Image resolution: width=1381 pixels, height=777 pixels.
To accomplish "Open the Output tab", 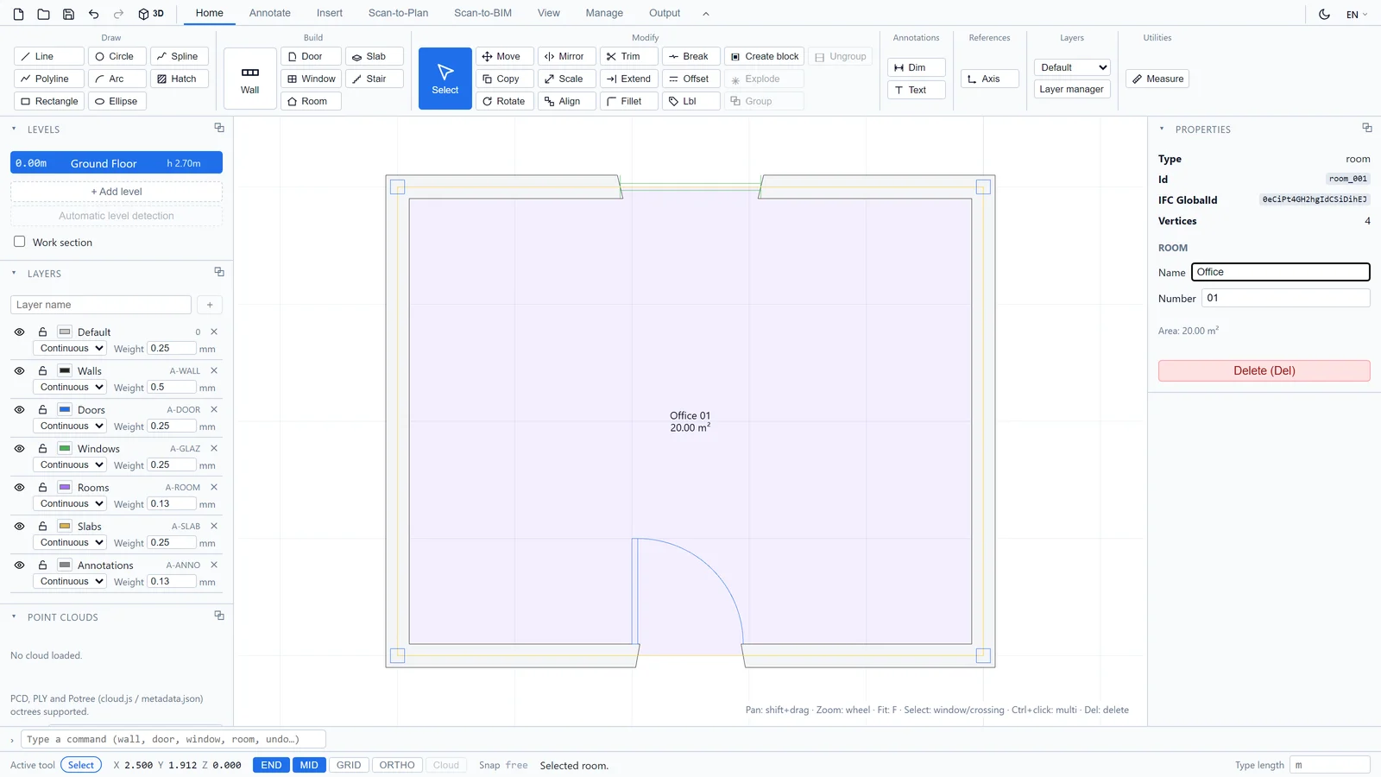I will [x=665, y=13].
